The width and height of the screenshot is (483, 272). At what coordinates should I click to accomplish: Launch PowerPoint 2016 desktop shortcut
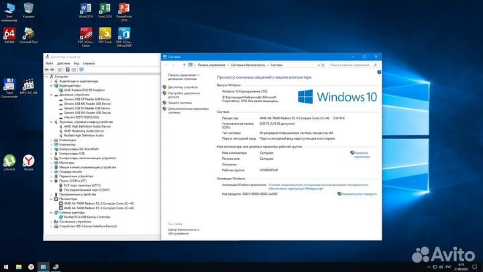pos(124,12)
